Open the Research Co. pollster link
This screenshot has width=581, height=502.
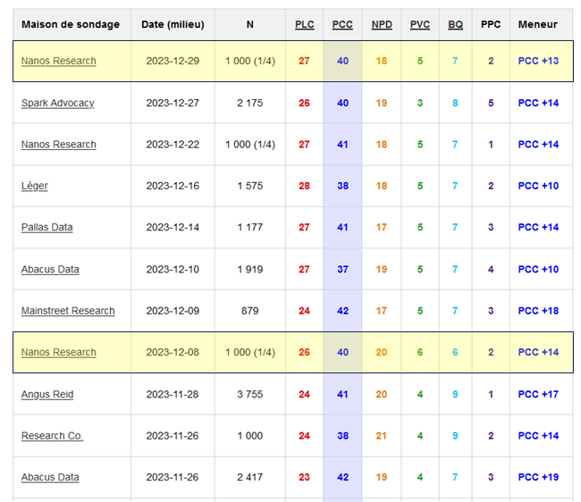[x=52, y=436]
